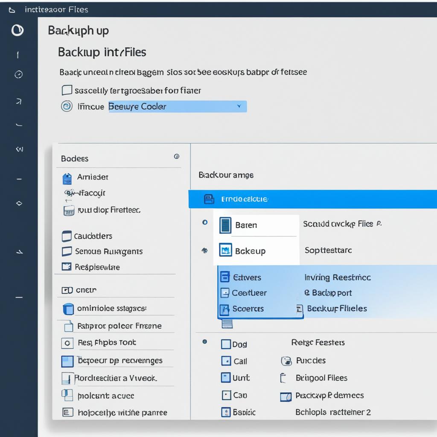The width and height of the screenshot is (437, 437).
Task: Click the Soptteettarc label
Action: click(328, 250)
